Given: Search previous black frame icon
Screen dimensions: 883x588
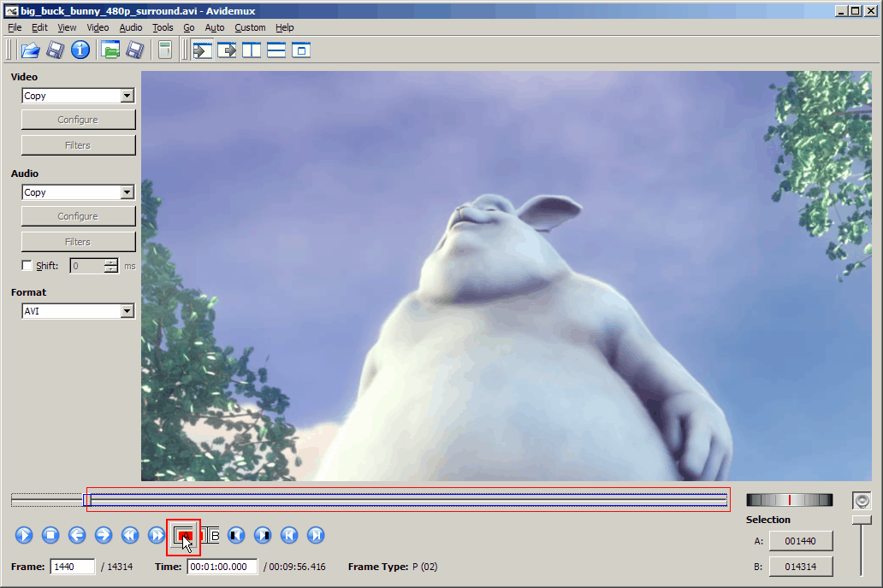Looking at the screenshot, I should coord(236,535).
